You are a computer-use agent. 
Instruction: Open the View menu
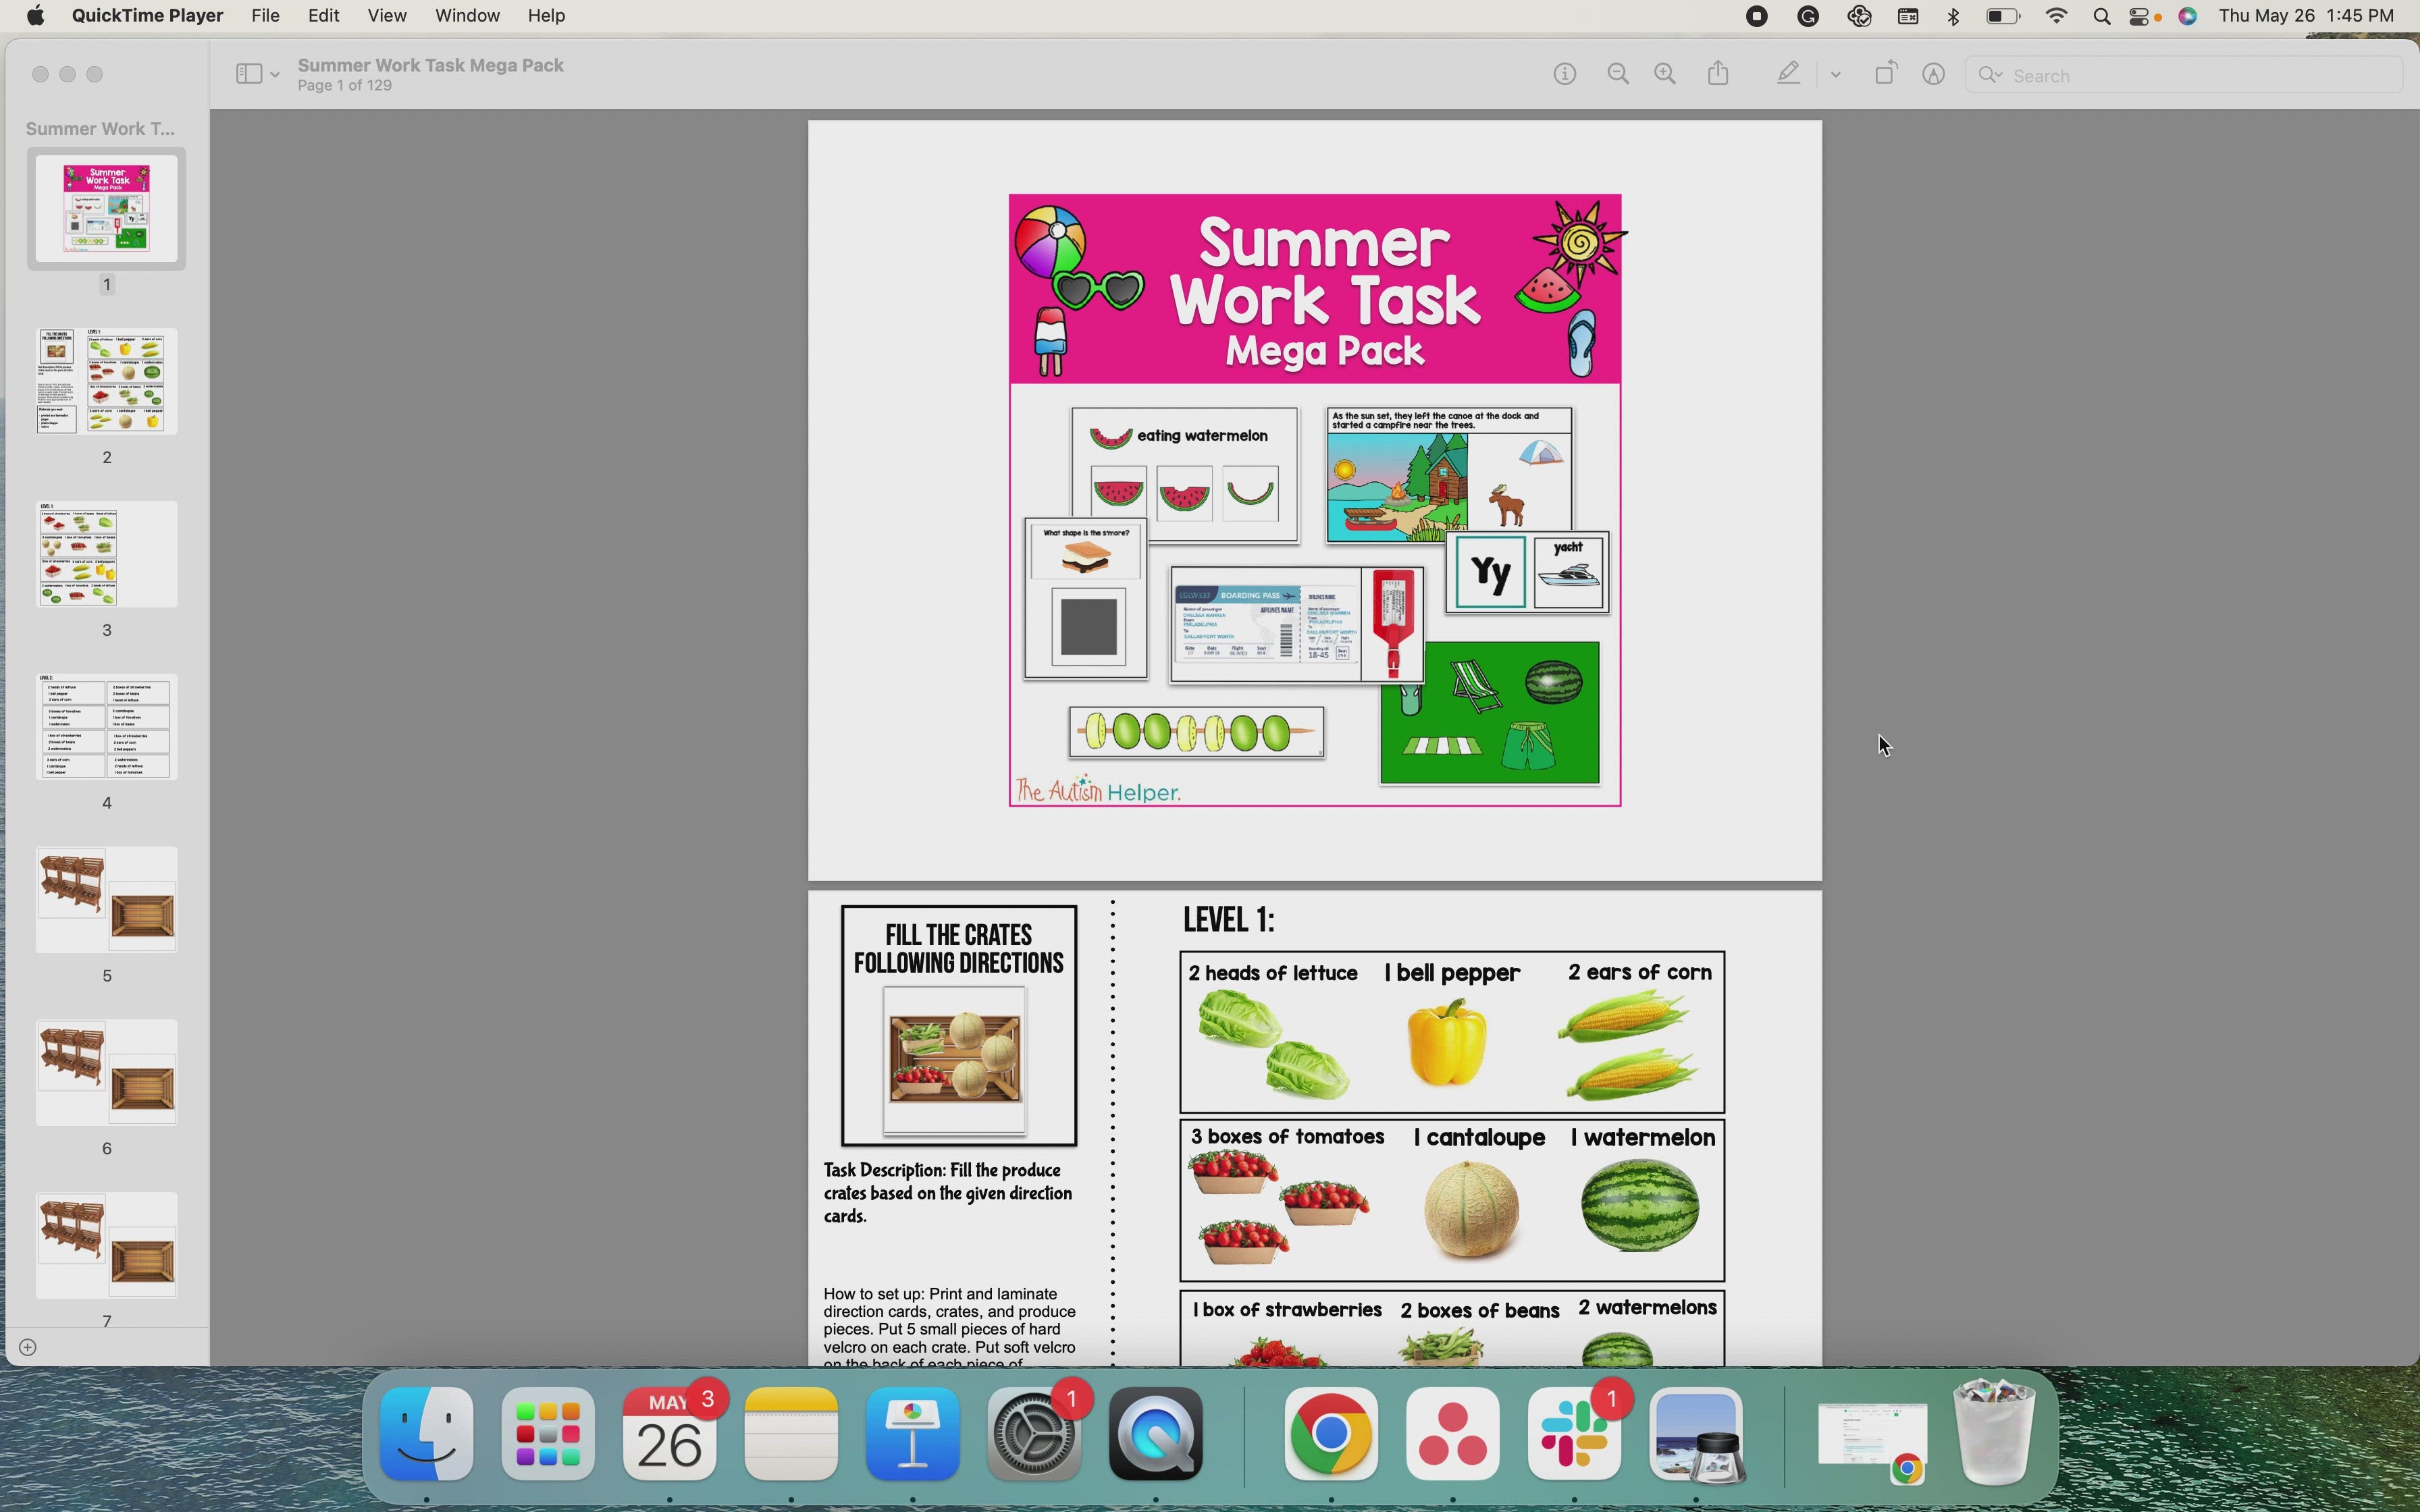(387, 15)
